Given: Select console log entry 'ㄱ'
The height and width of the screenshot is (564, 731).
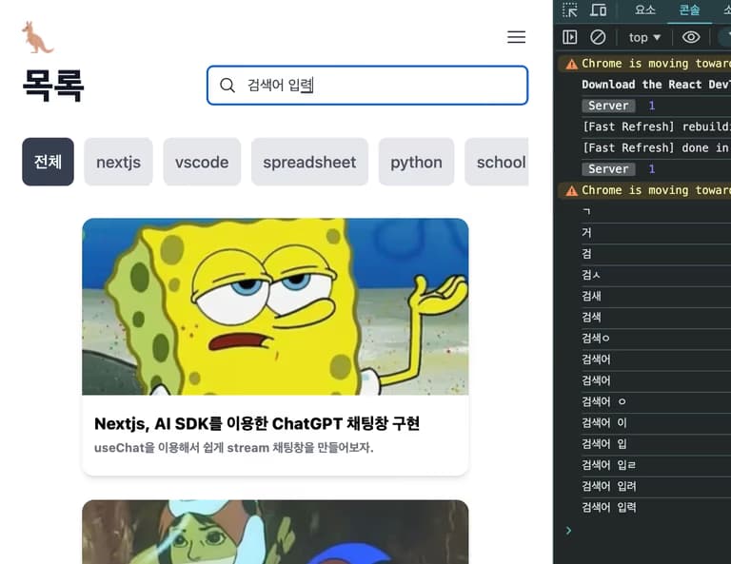Looking at the screenshot, I should pos(586,211).
